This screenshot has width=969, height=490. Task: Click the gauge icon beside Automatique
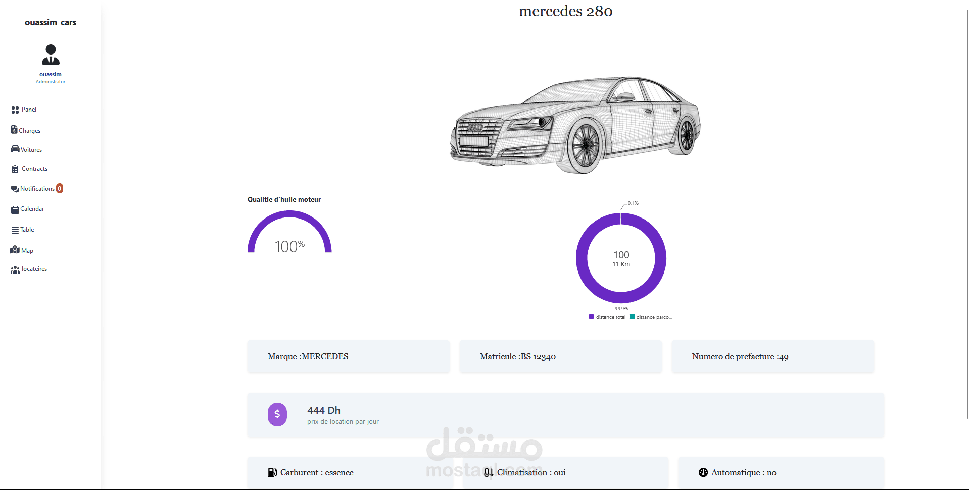(x=703, y=472)
